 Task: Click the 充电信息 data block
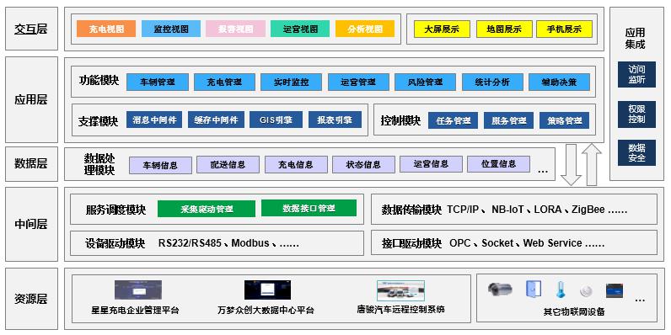pos(296,164)
